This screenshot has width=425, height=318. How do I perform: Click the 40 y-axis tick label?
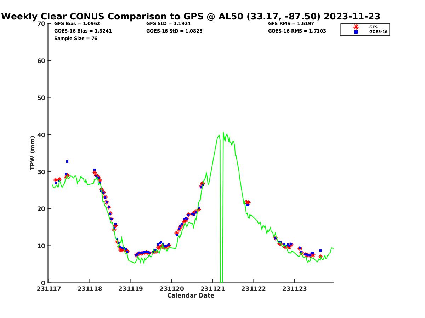pos(41,135)
